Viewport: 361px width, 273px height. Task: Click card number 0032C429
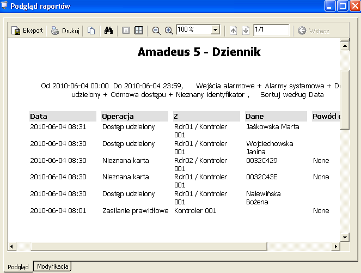[x=262, y=160]
